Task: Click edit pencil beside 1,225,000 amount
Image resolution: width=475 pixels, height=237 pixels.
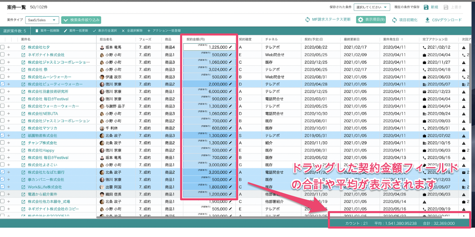Action: 230,47
